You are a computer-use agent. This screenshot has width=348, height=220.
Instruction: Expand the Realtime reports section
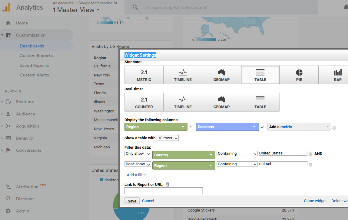click(x=2, y=102)
